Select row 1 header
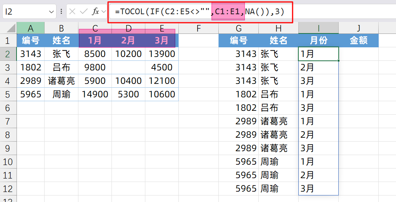396x202 pixels. [8, 40]
